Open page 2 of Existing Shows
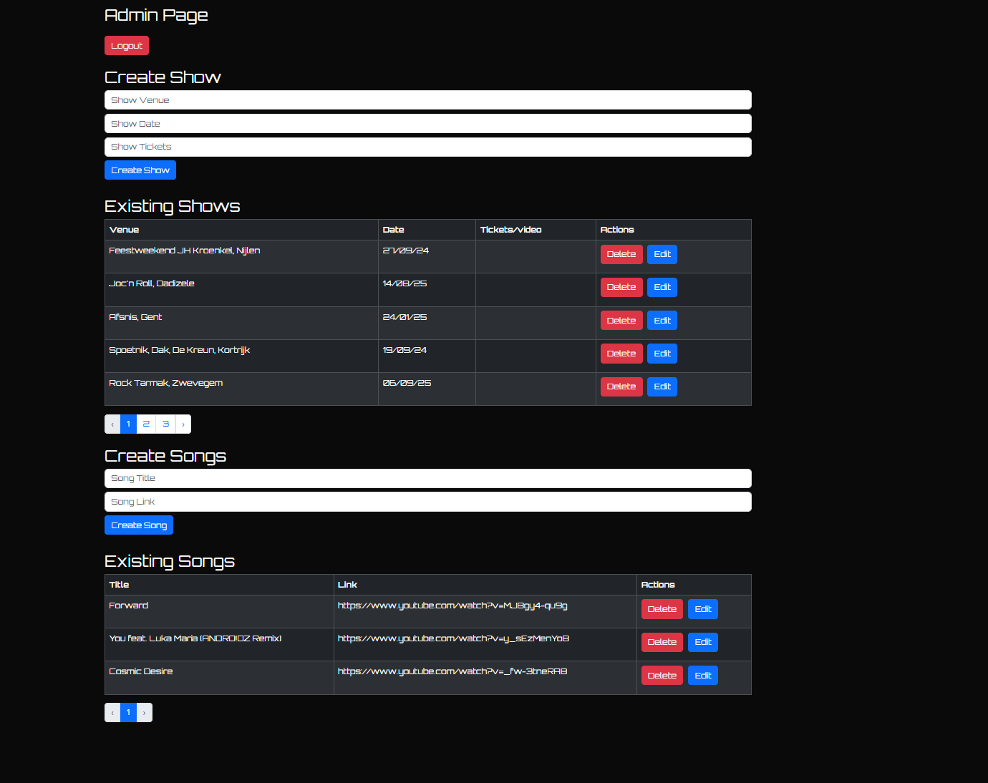Screen dimensions: 988x783 [145, 424]
